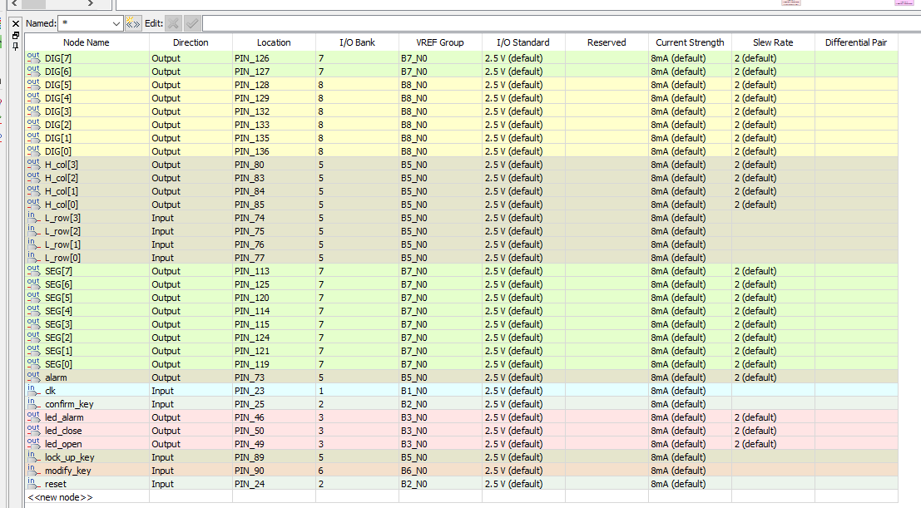Click the output pin icon for SEG[4]

[33, 310]
